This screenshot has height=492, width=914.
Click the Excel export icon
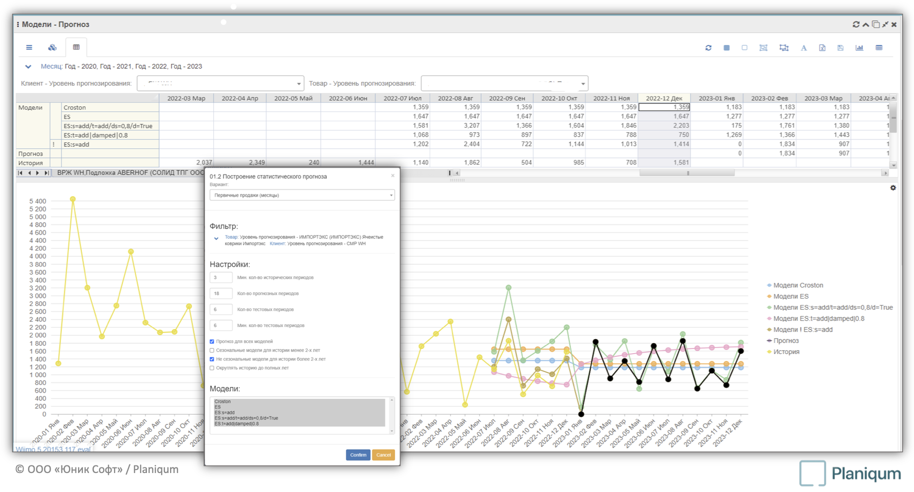[822, 48]
